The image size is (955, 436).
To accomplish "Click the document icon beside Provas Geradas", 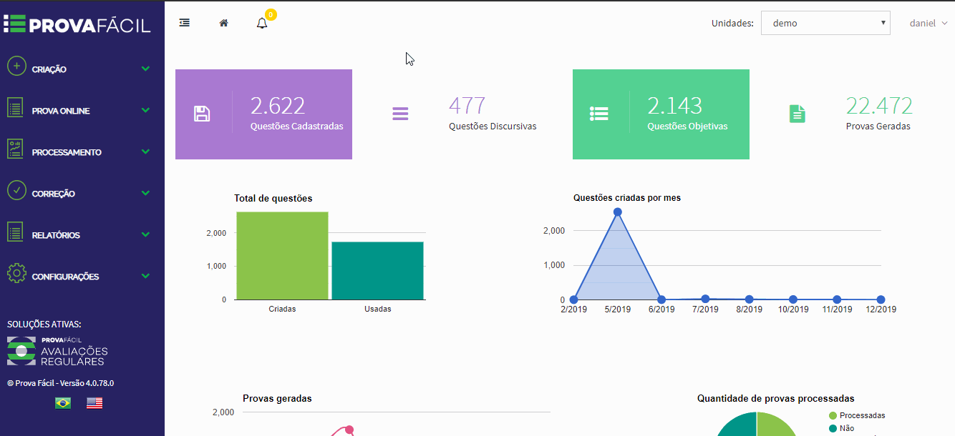I will pos(798,114).
